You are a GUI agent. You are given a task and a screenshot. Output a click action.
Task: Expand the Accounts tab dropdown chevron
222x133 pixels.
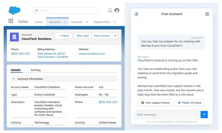pyautogui.click(x=65, y=22)
